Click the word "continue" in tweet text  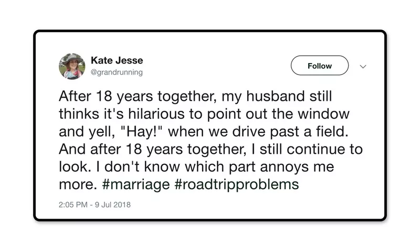click(x=316, y=149)
